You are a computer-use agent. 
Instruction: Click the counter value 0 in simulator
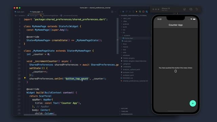pyautogui.click(x=176, y=71)
